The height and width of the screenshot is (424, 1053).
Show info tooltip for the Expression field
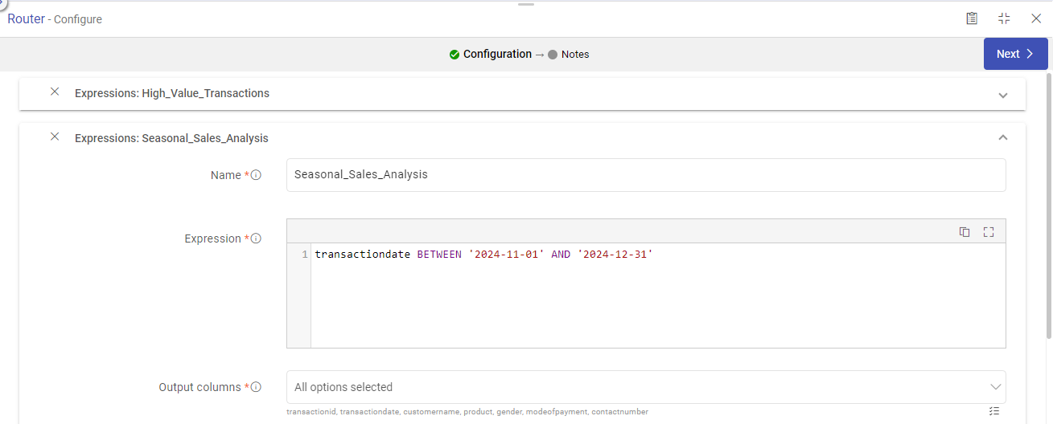pyautogui.click(x=256, y=238)
